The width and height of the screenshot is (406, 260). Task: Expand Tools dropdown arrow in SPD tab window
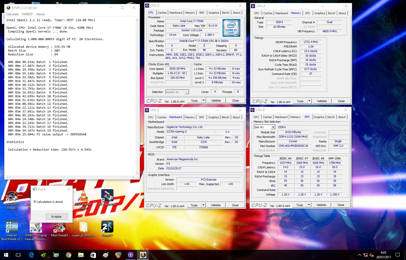click(x=309, y=205)
